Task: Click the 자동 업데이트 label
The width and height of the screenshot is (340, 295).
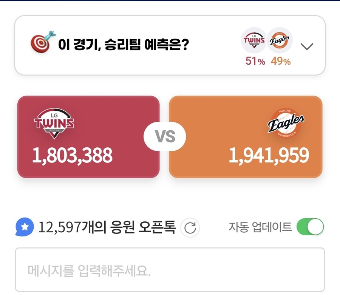Action: pyautogui.click(x=260, y=227)
